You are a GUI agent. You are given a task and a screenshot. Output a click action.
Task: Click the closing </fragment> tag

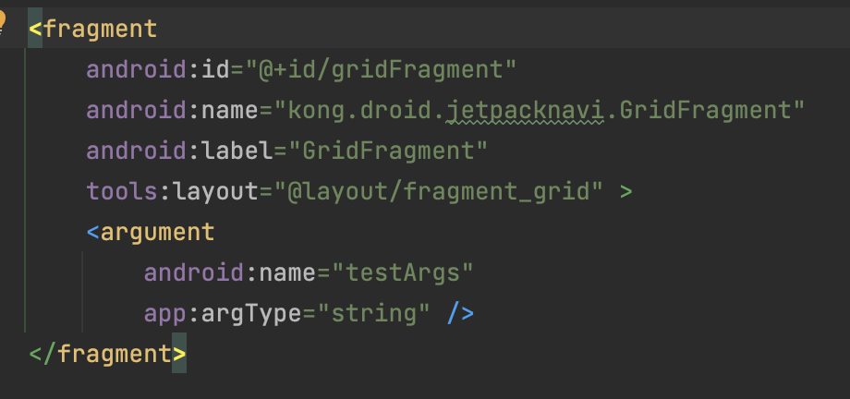107,354
